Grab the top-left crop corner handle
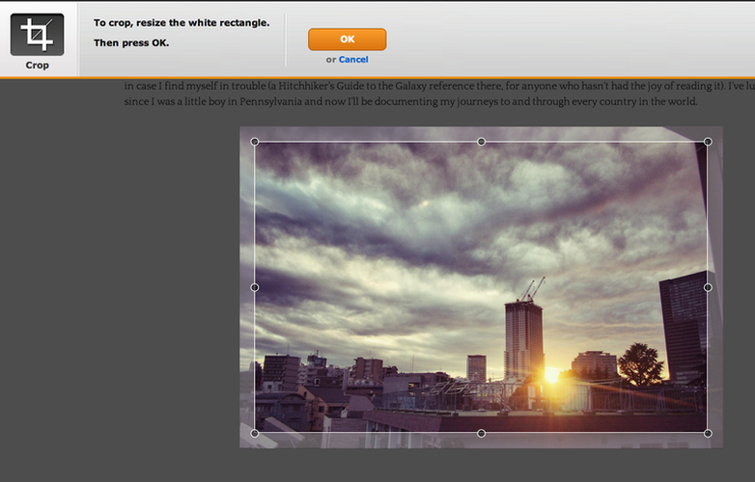The width and height of the screenshot is (755, 482). click(255, 142)
